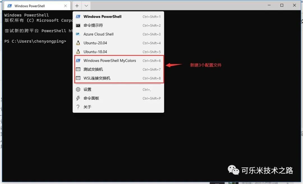Click the terminal icon beside WSL连接交换机
This screenshot has width=303, height=184.
tap(78, 78)
